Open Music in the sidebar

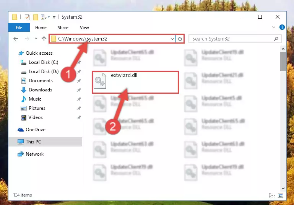click(x=35, y=99)
